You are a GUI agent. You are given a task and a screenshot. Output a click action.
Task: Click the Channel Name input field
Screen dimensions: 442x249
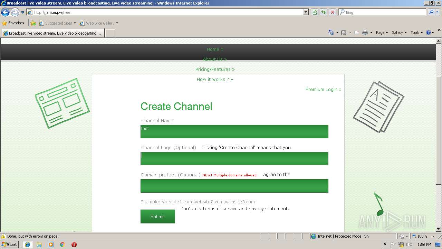pyautogui.click(x=234, y=131)
